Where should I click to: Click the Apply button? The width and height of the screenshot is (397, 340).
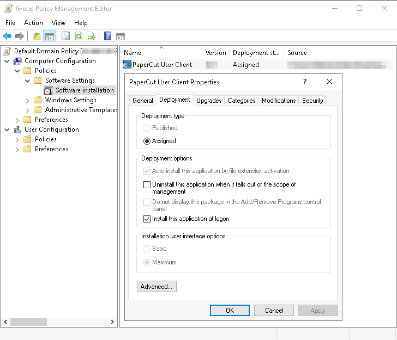coord(318,310)
